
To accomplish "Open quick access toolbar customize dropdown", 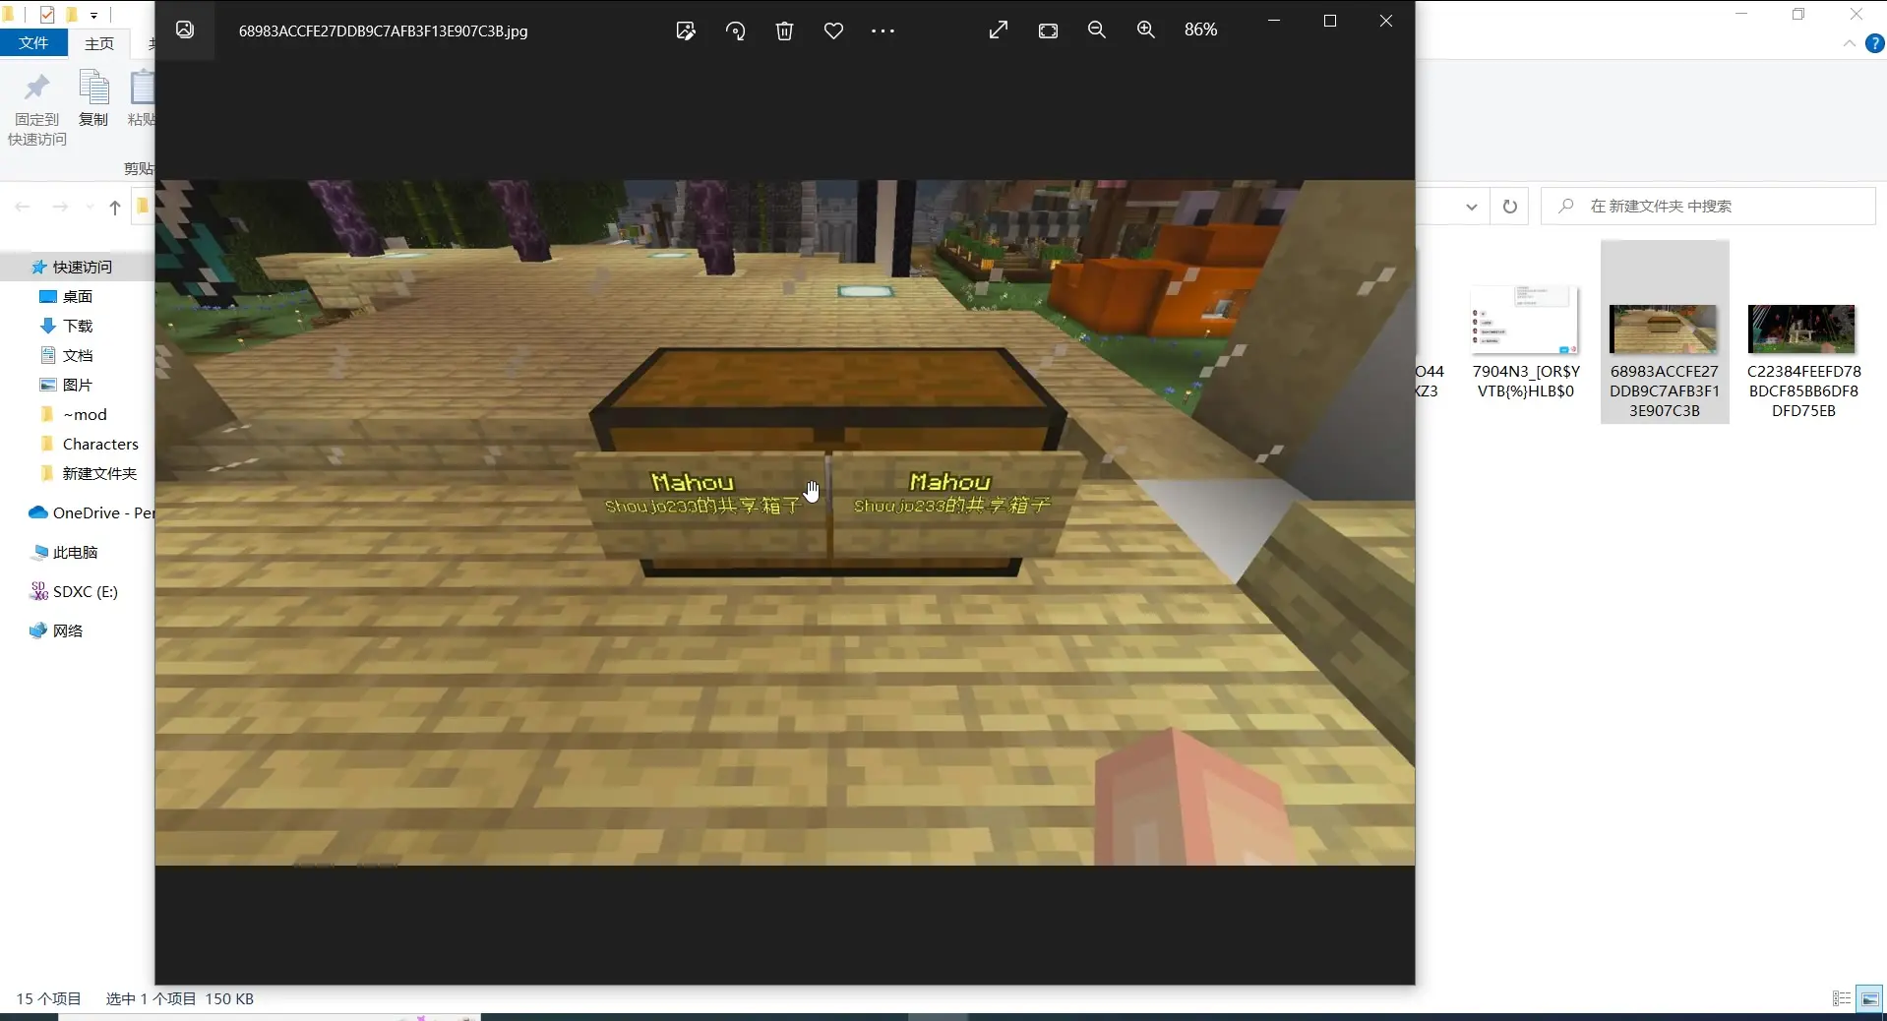I will (x=93, y=15).
